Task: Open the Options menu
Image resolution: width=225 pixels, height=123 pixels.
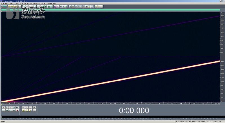Action: coord(43,3)
